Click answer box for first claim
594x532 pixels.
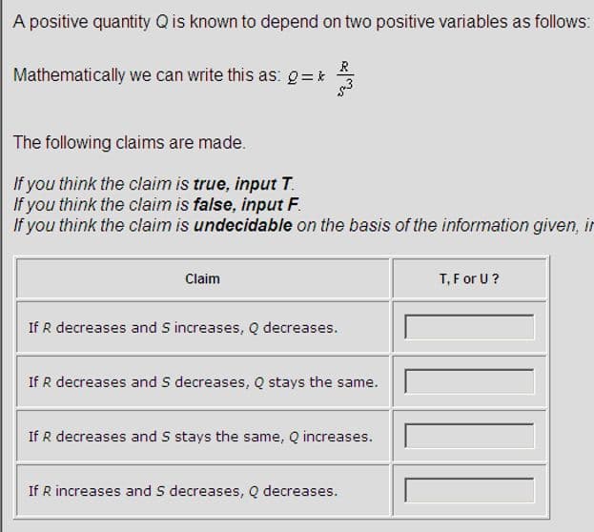tap(469, 327)
